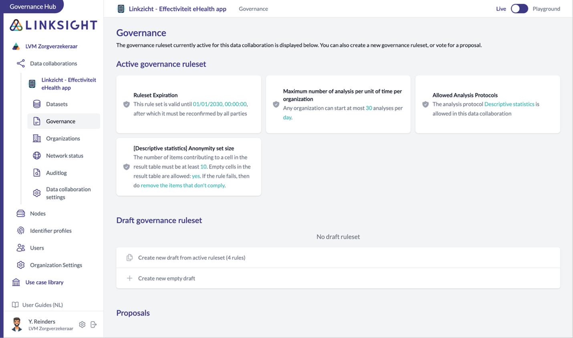This screenshot has height=338, width=573.
Task: Click Create new empty draft
Action: pos(166,278)
